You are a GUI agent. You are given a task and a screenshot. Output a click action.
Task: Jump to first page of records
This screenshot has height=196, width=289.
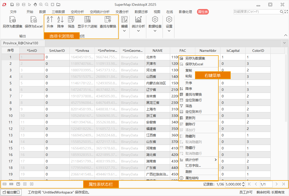click(x=249, y=184)
